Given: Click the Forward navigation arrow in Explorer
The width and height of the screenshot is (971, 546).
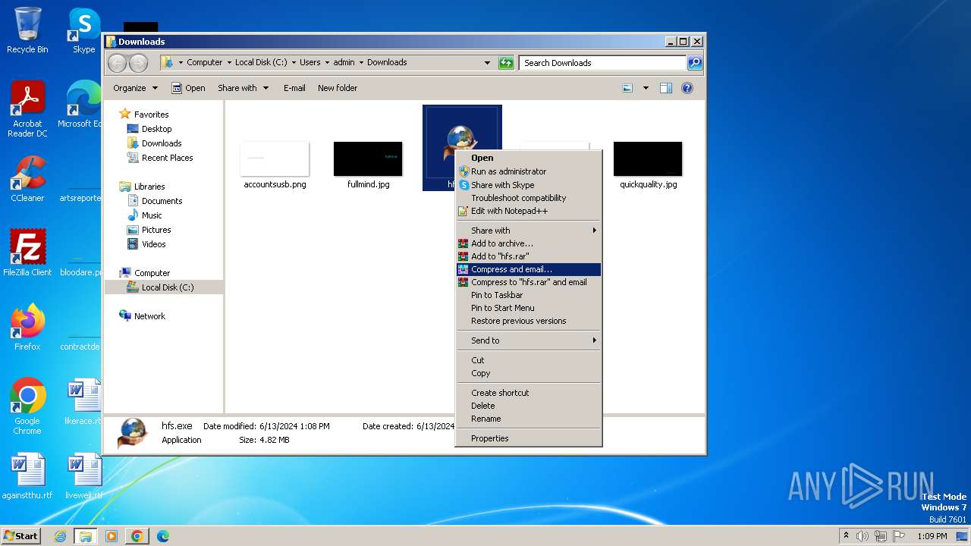Looking at the screenshot, I should click(138, 63).
